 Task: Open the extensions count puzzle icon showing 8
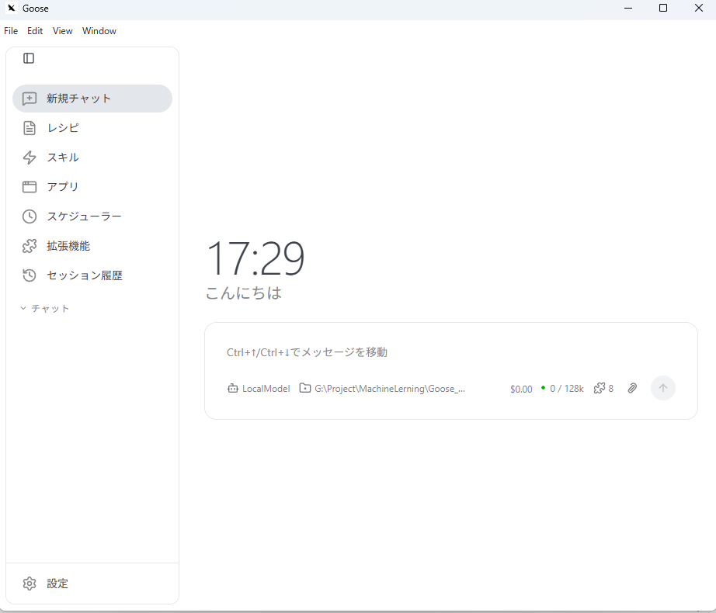(x=603, y=388)
